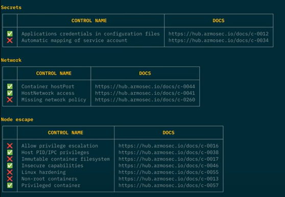Screen dimensions: 285x197
Task: Select 'Insecure capabilities' control name
Action: (x=52, y=165)
